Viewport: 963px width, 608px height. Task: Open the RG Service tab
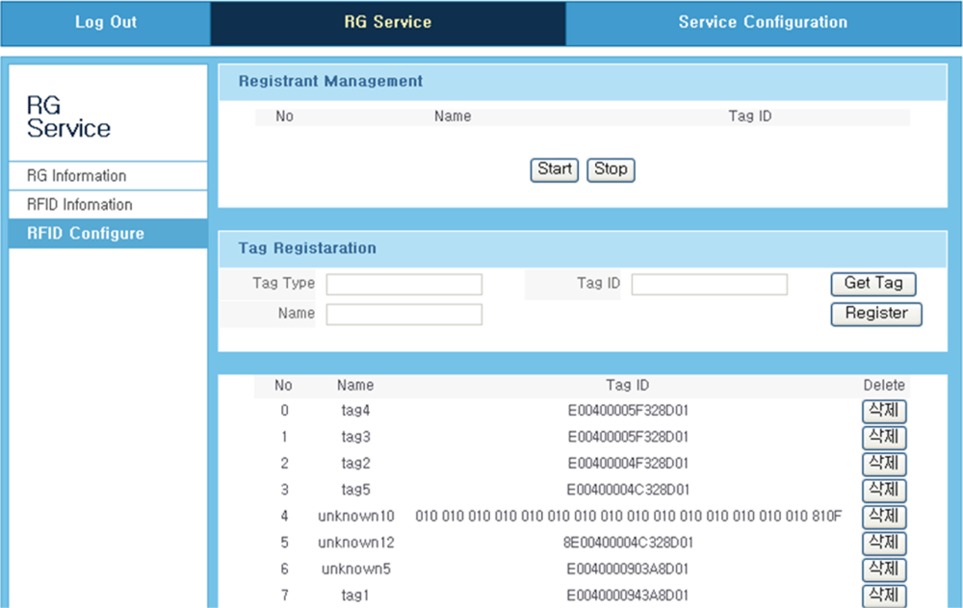(x=388, y=23)
